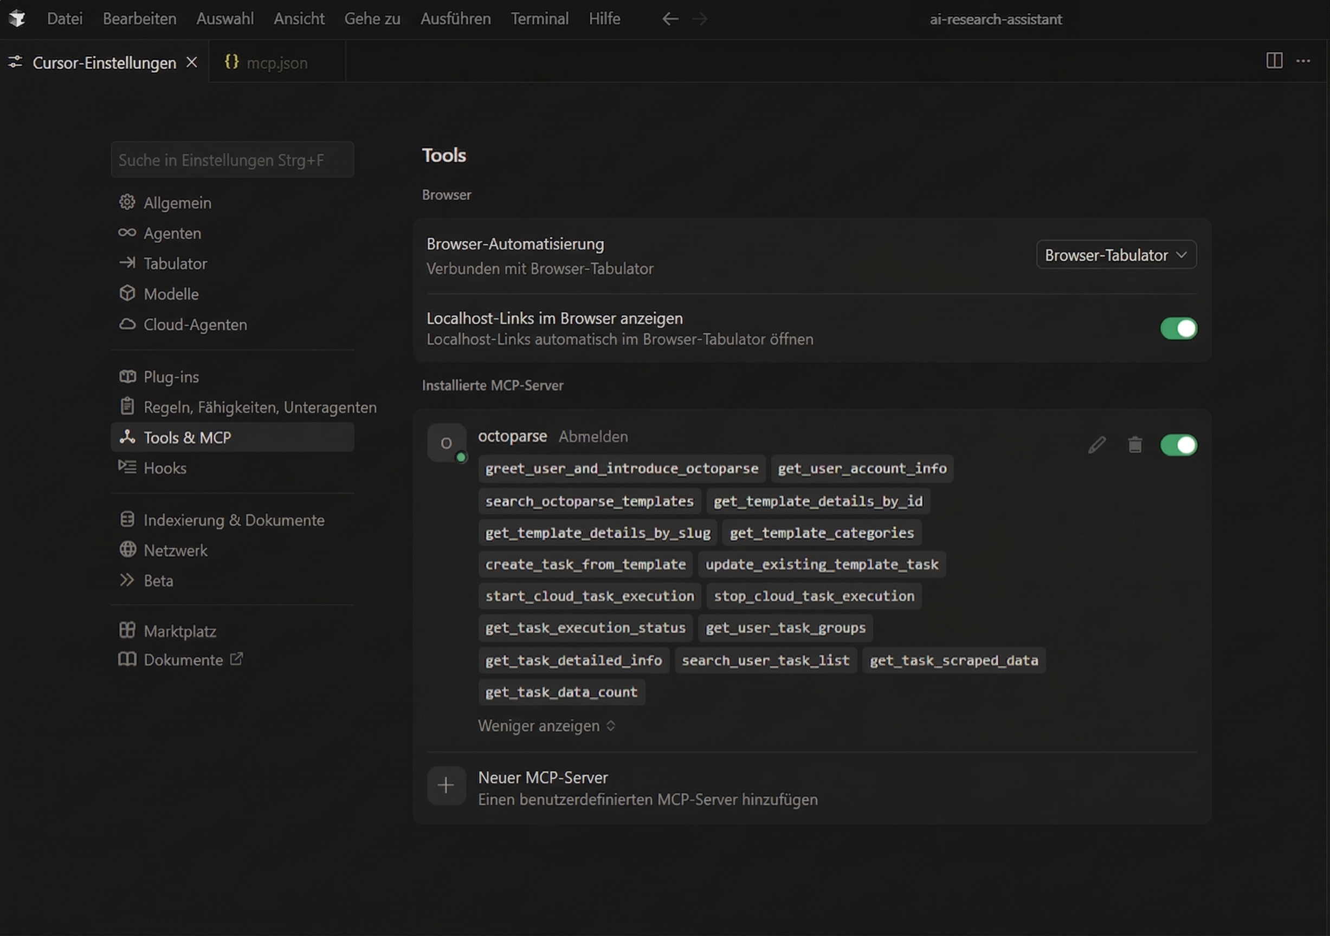Switch to the mcp.json tab

tap(276, 62)
